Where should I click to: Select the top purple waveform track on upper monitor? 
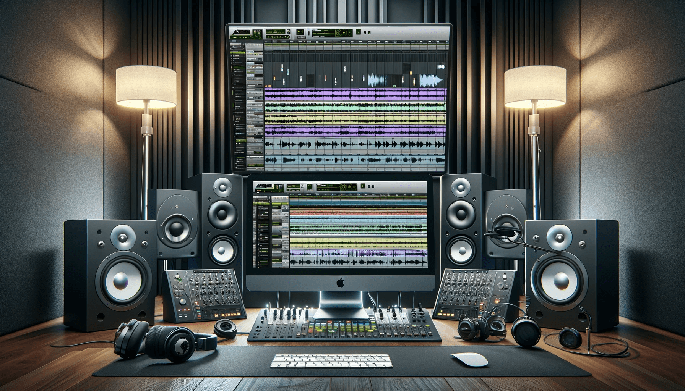[x=355, y=95]
